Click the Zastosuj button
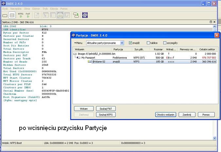The image size is (221, 152). pyautogui.click(x=84, y=115)
